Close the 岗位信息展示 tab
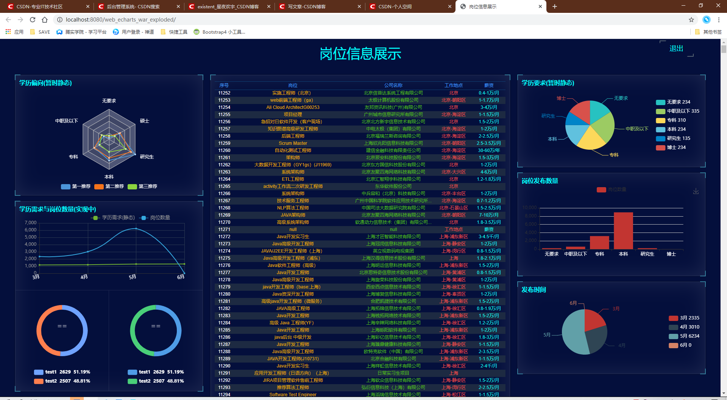727x400 pixels. 540,6
